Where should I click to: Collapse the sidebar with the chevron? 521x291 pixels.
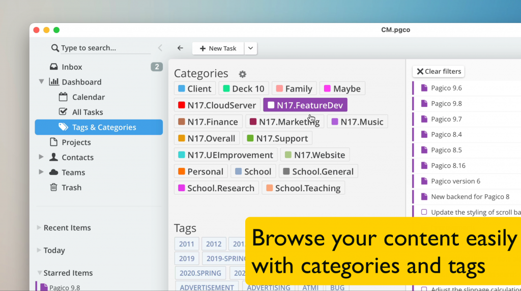pos(160,48)
